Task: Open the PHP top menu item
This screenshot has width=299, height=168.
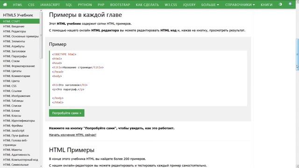Action: [101, 5]
